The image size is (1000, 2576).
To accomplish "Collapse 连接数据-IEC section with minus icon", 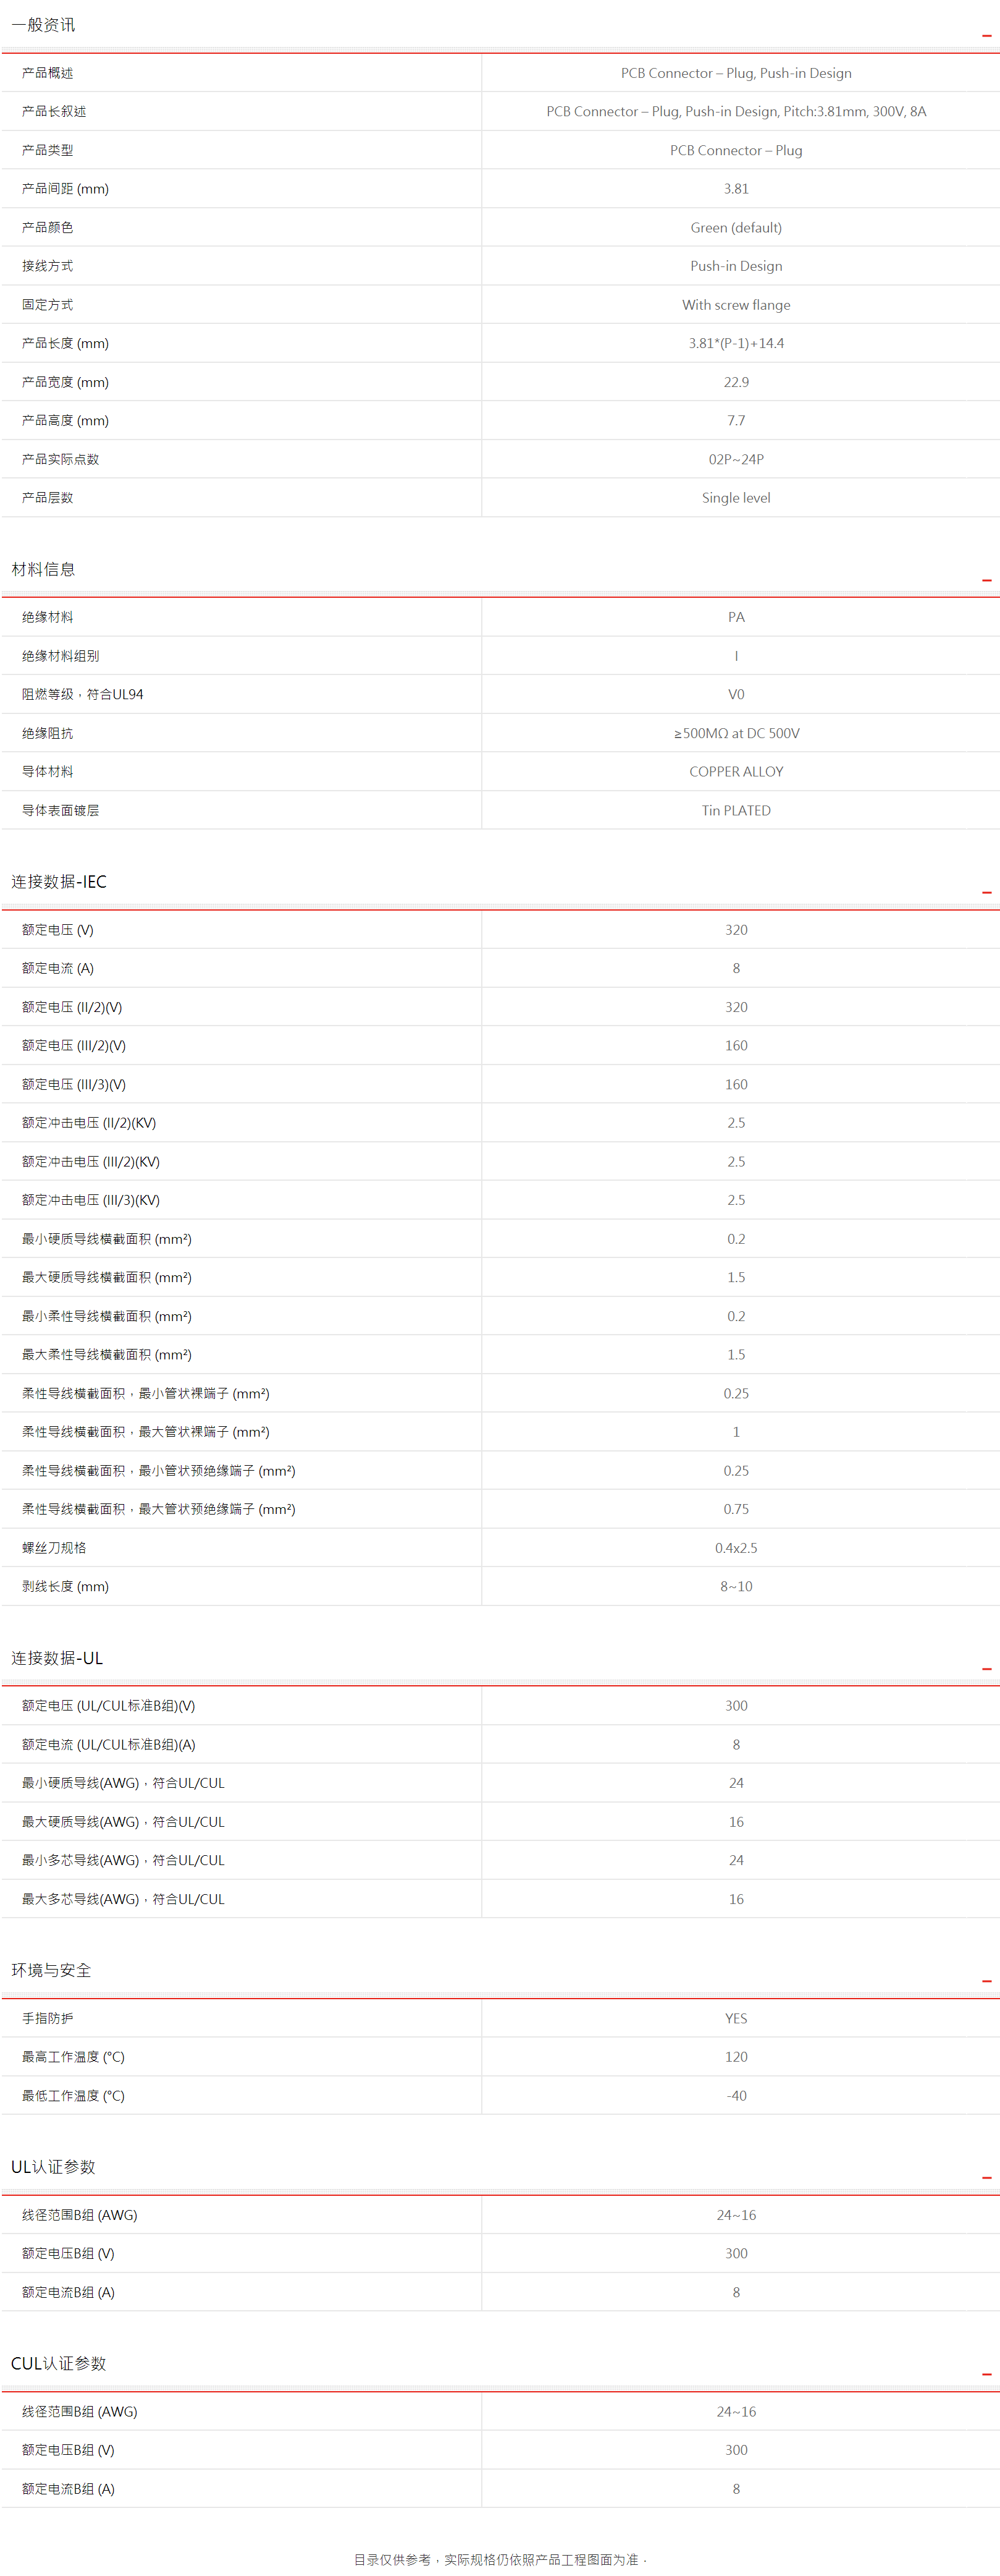I will [x=986, y=892].
